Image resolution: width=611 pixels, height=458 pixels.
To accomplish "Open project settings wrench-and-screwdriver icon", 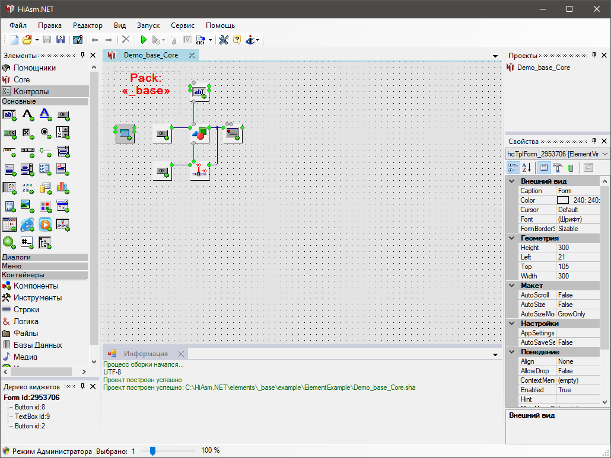I will pos(224,40).
